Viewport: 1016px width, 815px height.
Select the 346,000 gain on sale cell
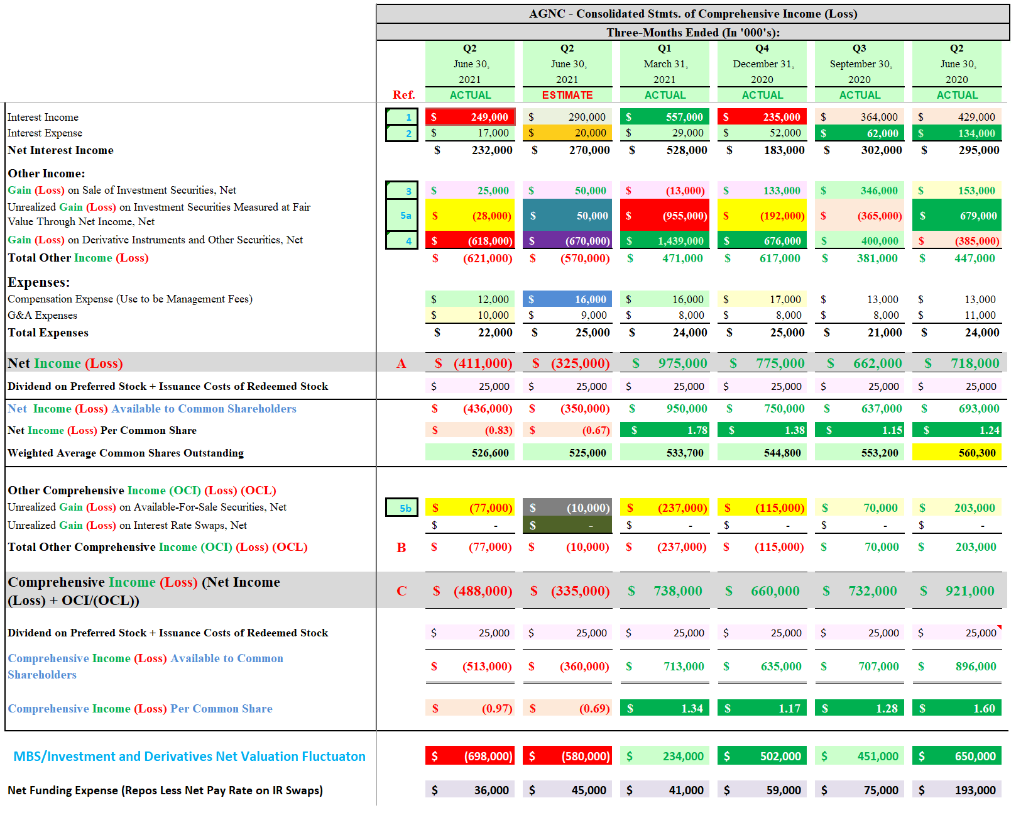coord(860,191)
